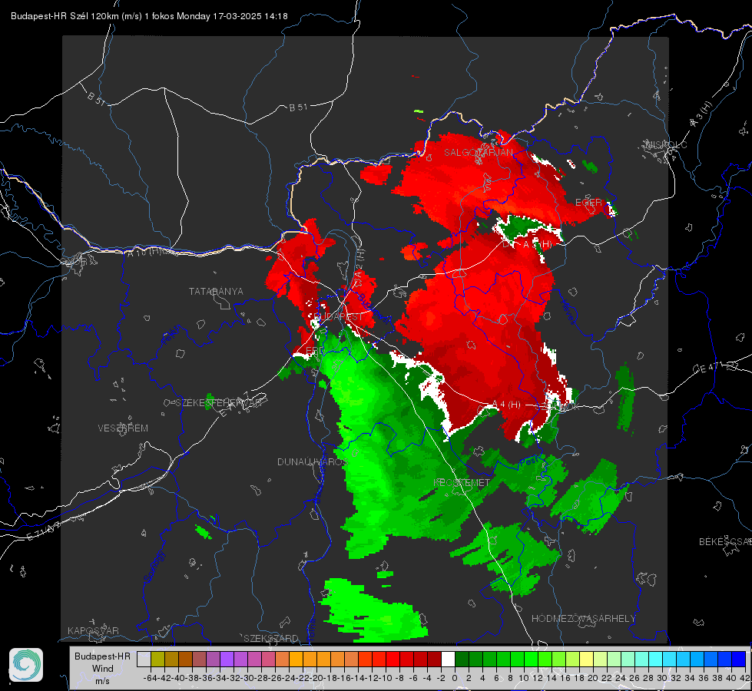Pick the dark green swatch between 0 and 2

(462, 659)
